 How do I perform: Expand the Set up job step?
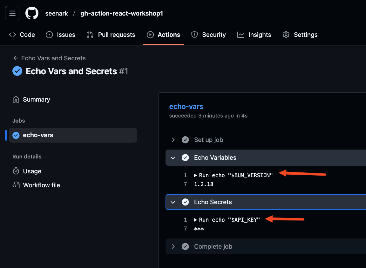point(173,140)
